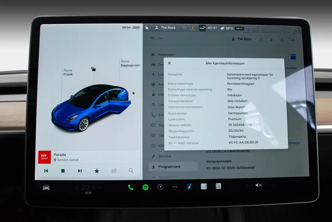Tap the download arrow in the settings header
This screenshot has height=222, width=332.
pos(261,39)
